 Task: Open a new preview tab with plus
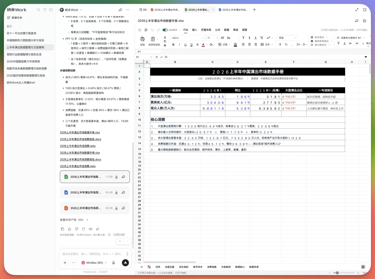(x=254, y=10)
